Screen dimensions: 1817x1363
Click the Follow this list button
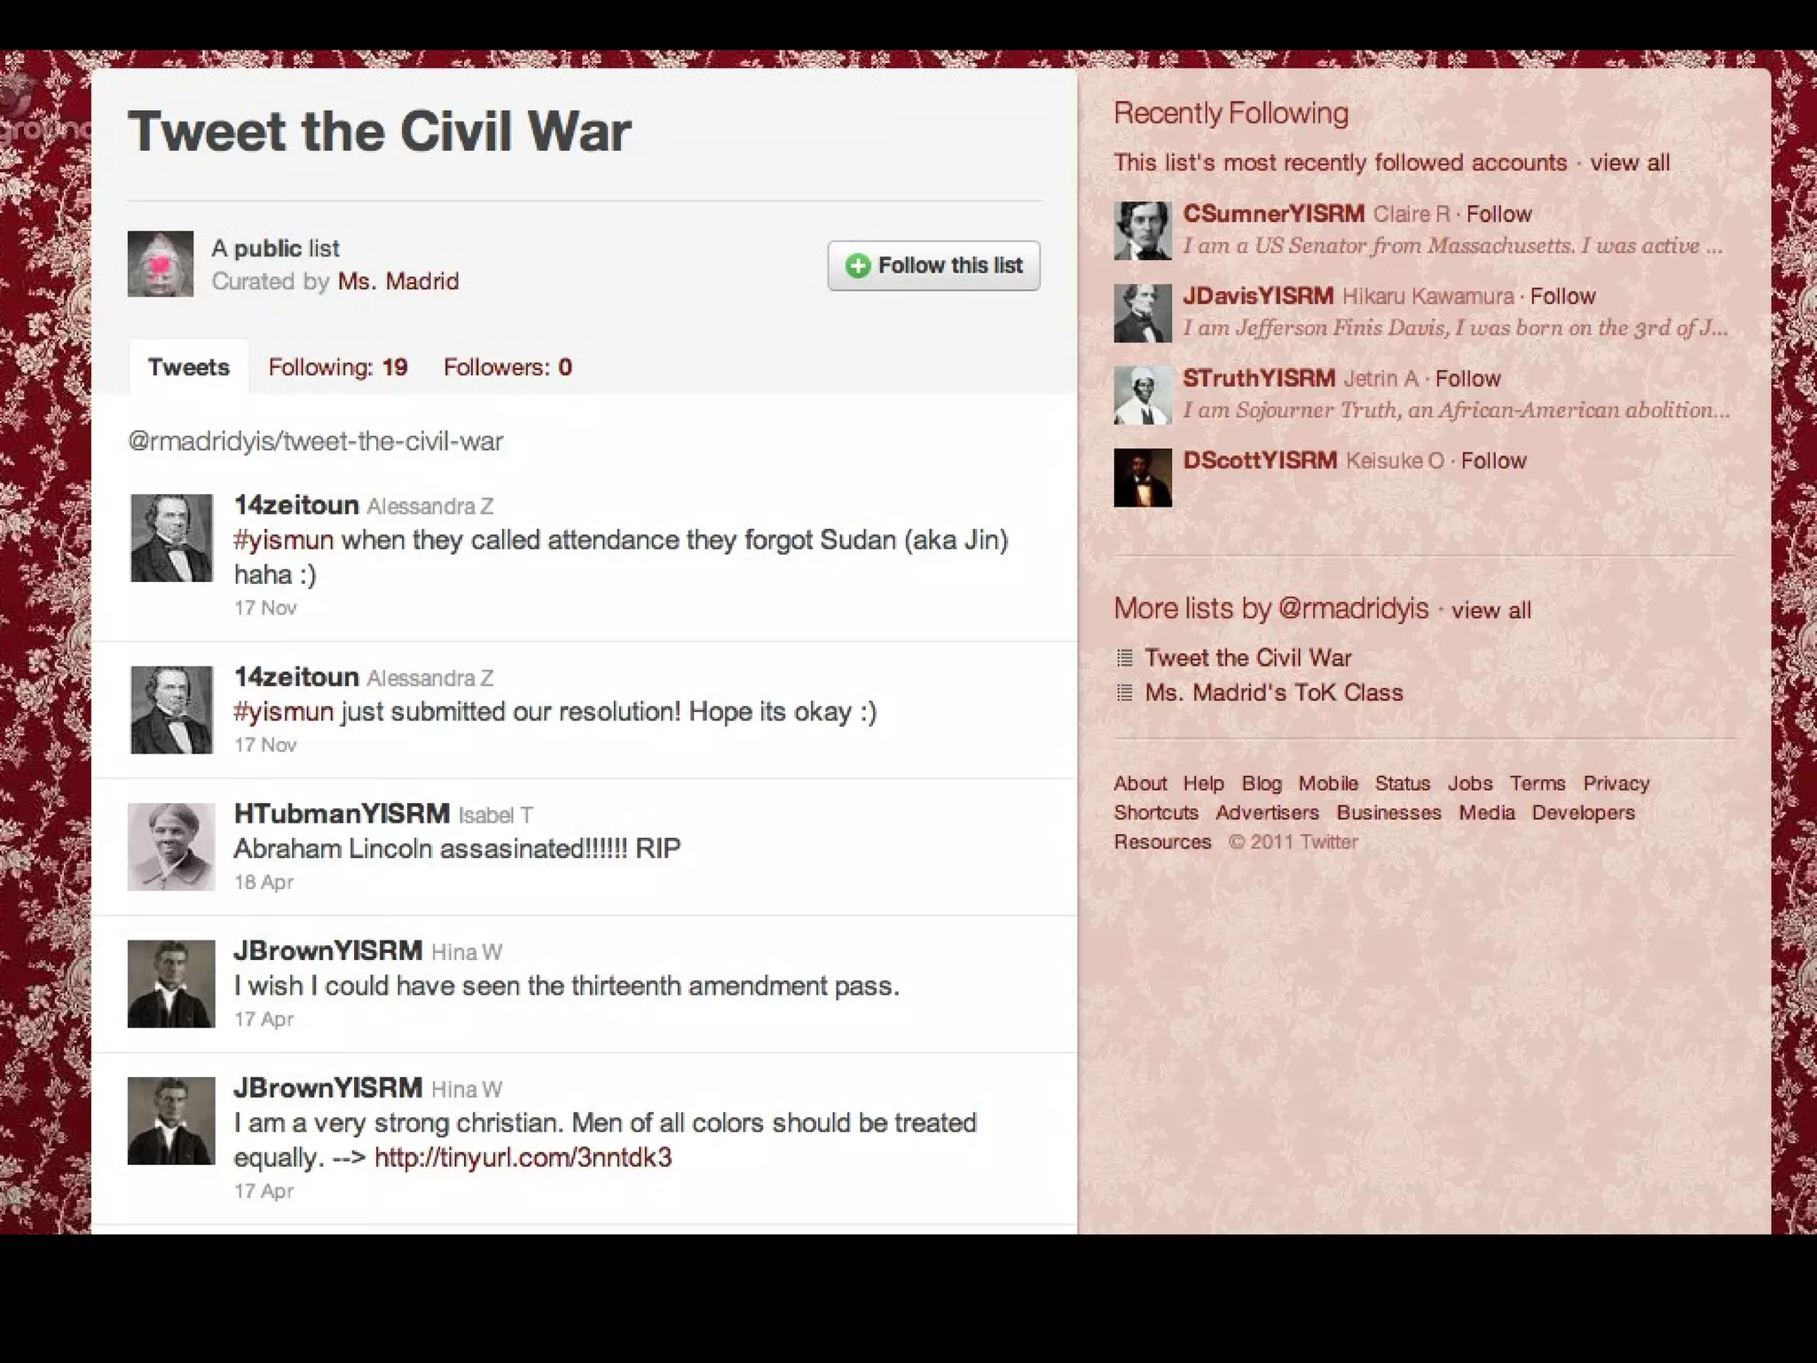click(934, 265)
